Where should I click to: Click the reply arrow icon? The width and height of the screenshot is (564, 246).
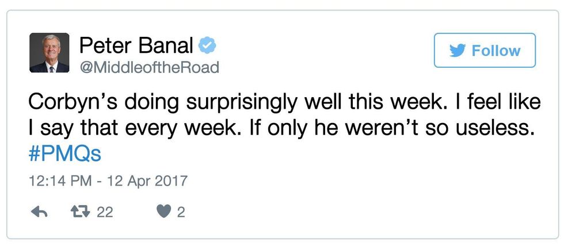[x=39, y=212]
